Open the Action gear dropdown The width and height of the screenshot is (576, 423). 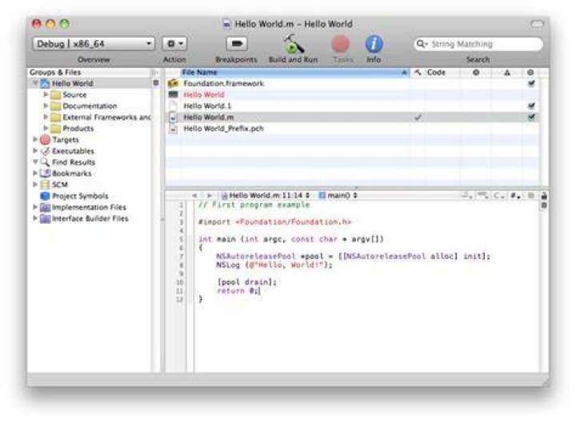pyautogui.click(x=175, y=44)
